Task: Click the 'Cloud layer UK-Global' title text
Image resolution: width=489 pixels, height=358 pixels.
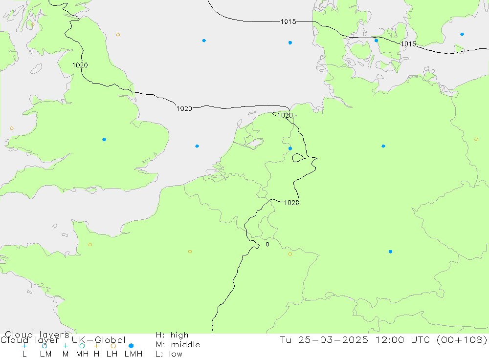Action: [63, 340]
